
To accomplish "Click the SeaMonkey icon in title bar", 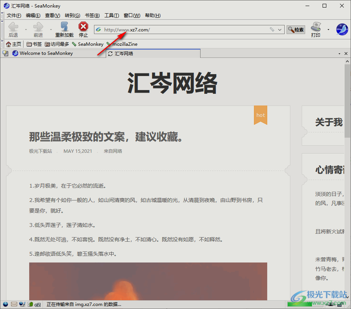I will point(6,6).
